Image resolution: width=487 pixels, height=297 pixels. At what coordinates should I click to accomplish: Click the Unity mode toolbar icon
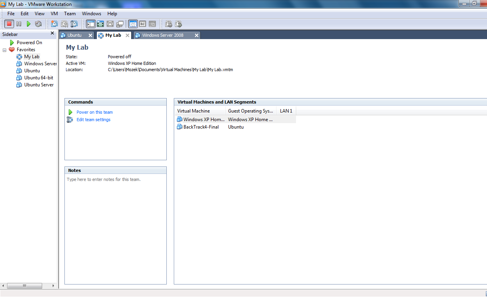click(x=120, y=24)
